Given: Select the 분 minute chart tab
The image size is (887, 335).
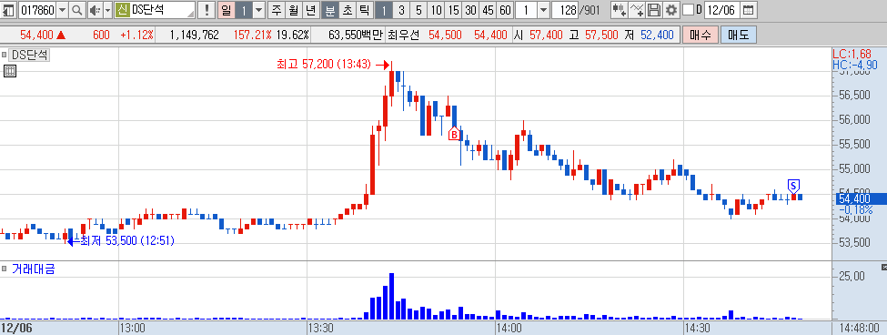Looking at the screenshot, I should [x=329, y=10].
